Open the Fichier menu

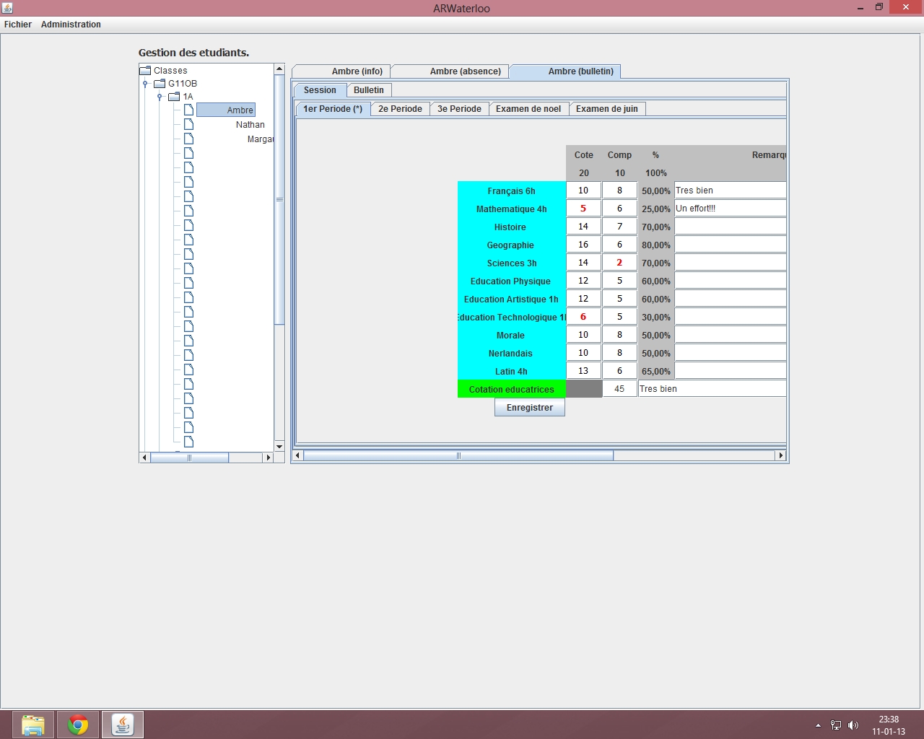(x=18, y=25)
